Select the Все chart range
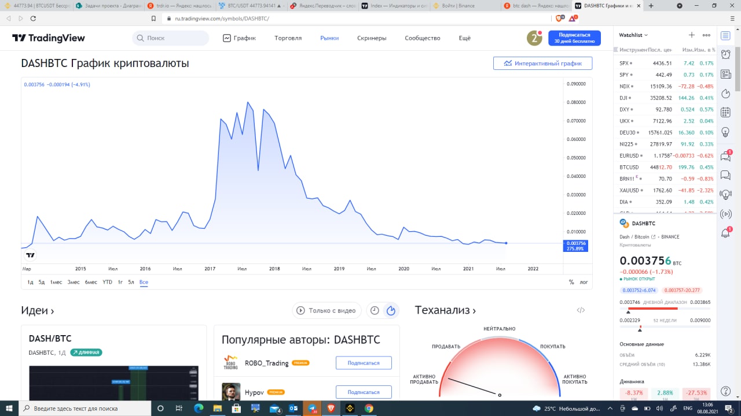This screenshot has width=741, height=416. coord(144,283)
